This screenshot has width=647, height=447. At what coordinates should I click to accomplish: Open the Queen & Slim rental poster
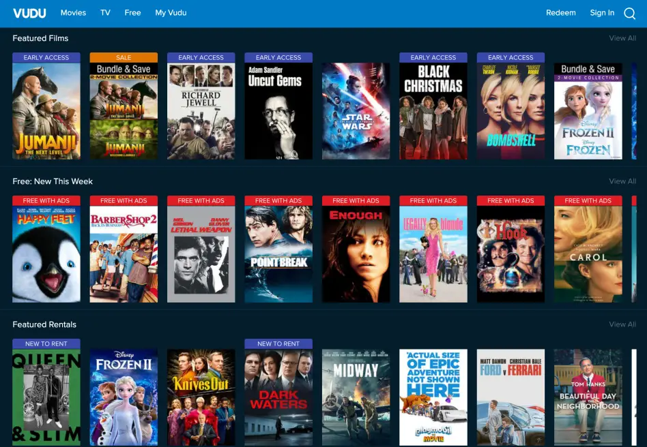pos(46,397)
